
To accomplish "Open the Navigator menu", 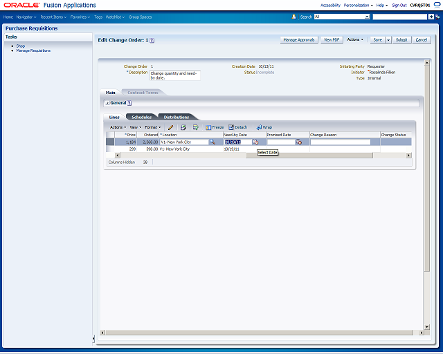I will pos(26,17).
